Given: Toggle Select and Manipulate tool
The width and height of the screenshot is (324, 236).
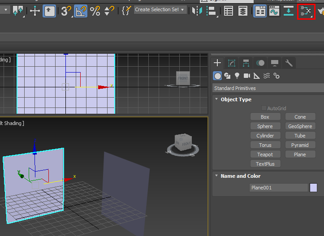Looking at the screenshot, I should tap(35, 11).
